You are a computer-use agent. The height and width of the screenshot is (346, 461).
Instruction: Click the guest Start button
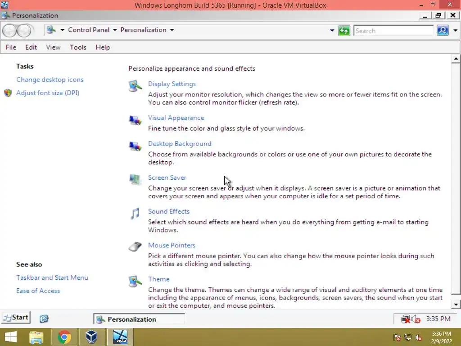click(x=16, y=318)
